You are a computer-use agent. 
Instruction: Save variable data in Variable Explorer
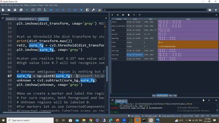click(118, 15)
